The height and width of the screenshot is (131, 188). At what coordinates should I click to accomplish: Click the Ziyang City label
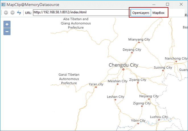[x=138, y=80]
